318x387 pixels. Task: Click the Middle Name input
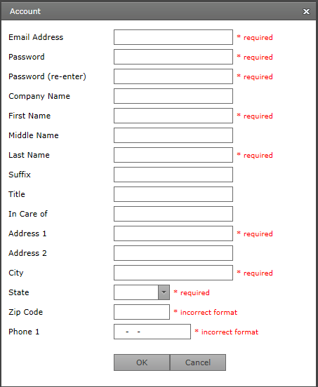coord(173,135)
